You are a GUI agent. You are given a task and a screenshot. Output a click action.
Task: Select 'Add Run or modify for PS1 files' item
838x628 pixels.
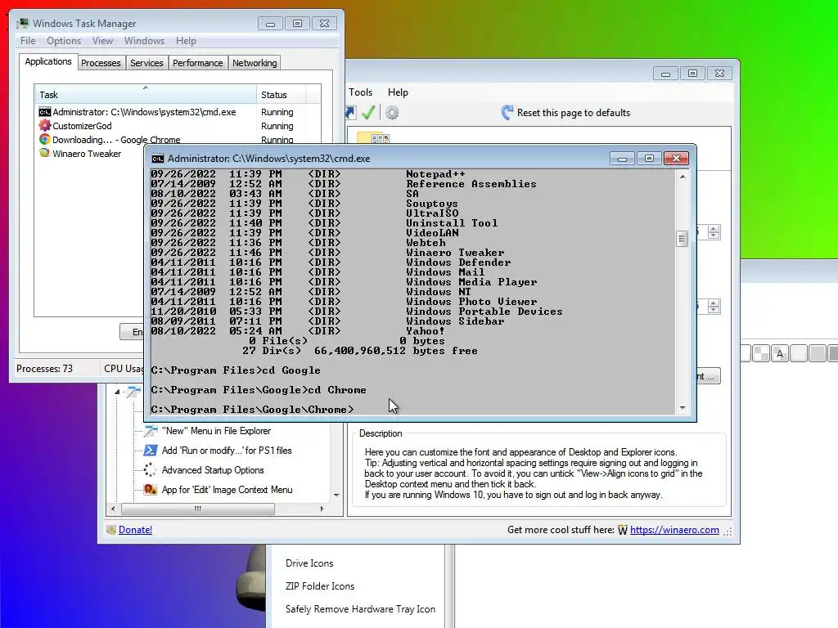227,451
